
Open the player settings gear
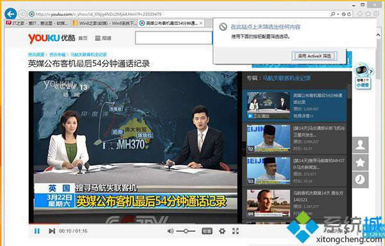click(x=222, y=231)
